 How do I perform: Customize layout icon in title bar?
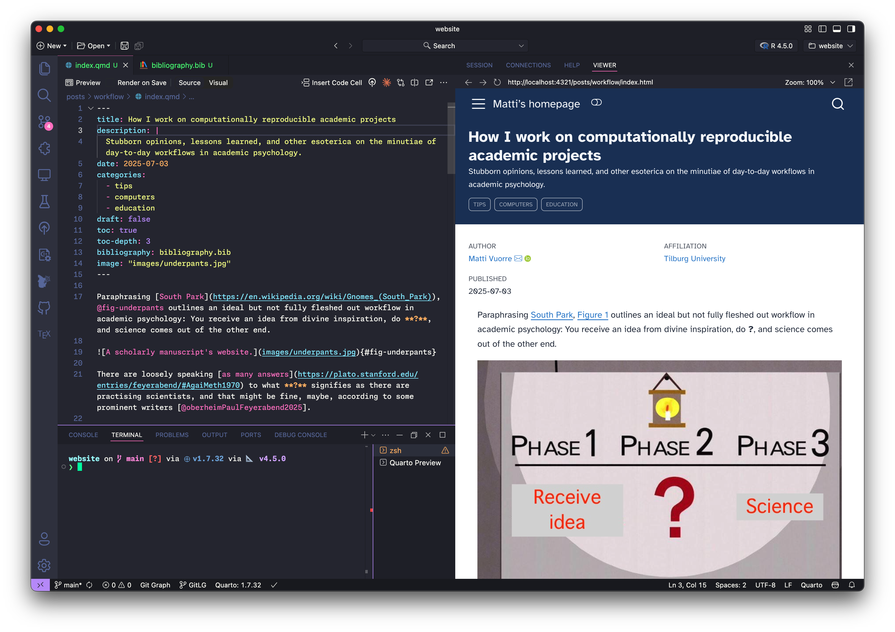click(x=808, y=29)
